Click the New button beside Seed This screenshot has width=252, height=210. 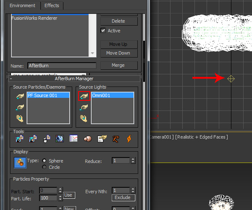70,208
